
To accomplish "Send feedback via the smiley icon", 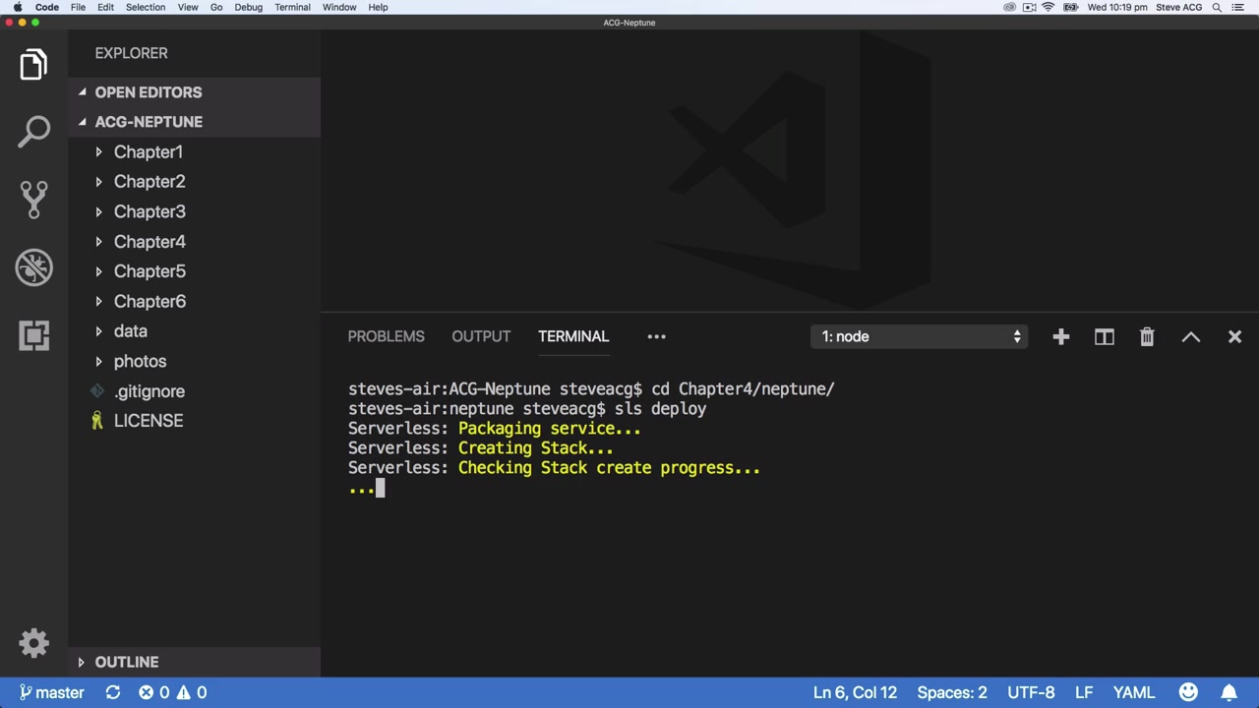I will coord(1188,692).
